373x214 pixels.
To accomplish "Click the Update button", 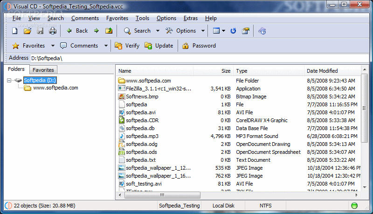I will point(159,46).
